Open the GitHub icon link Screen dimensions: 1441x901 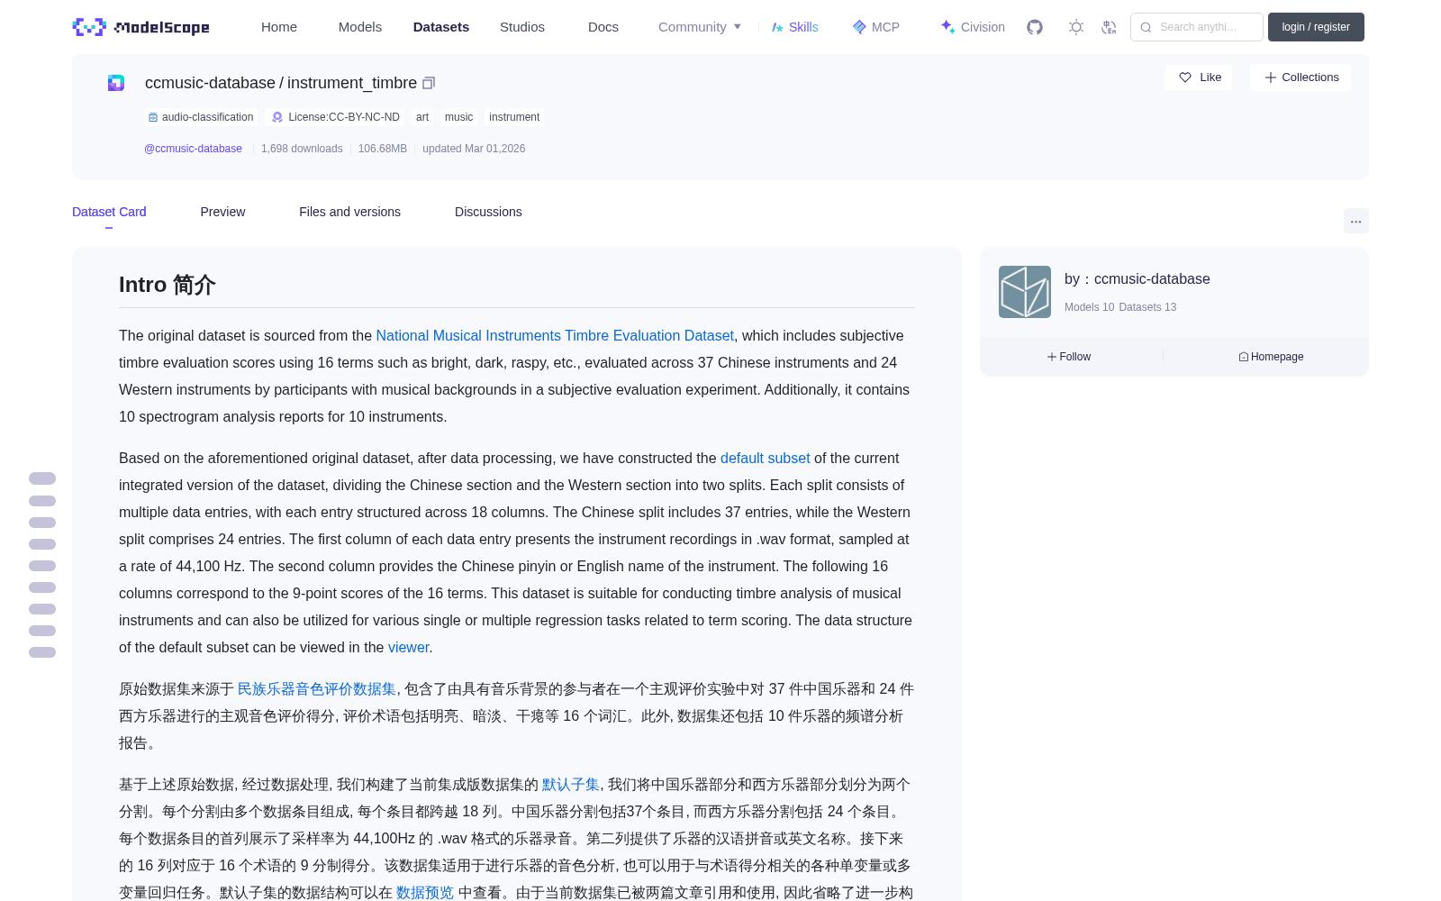click(x=1035, y=27)
